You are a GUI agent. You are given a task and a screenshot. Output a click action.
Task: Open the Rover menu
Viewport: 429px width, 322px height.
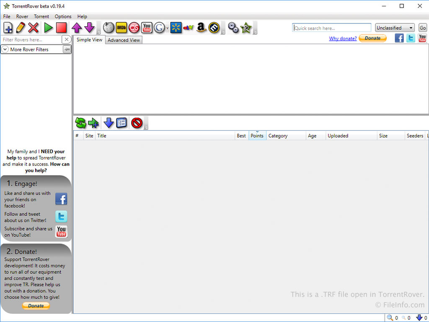tap(22, 16)
